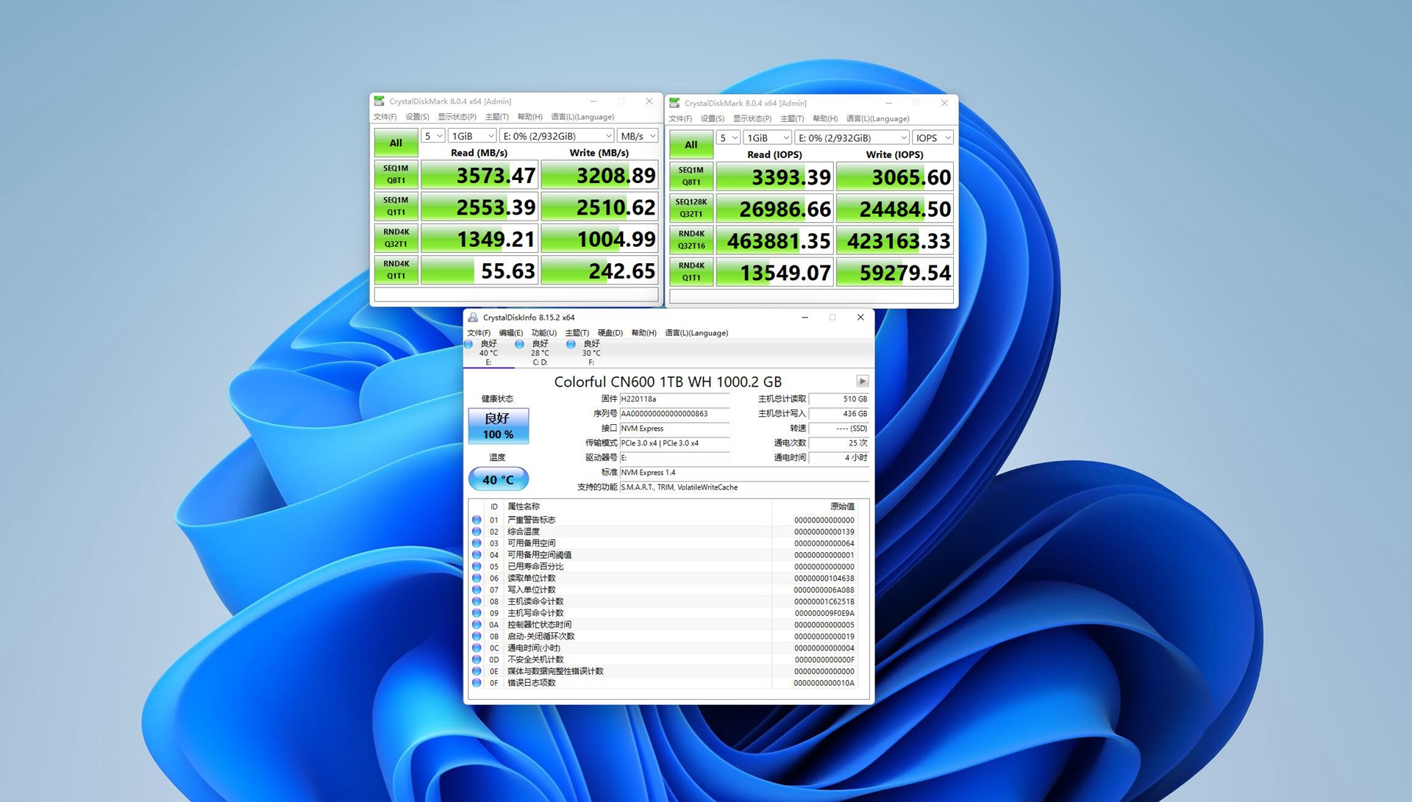The width and height of the screenshot is (1412, 802).
Task: Click the health status 良好 100 % button
Action: (x=498, y=426)
